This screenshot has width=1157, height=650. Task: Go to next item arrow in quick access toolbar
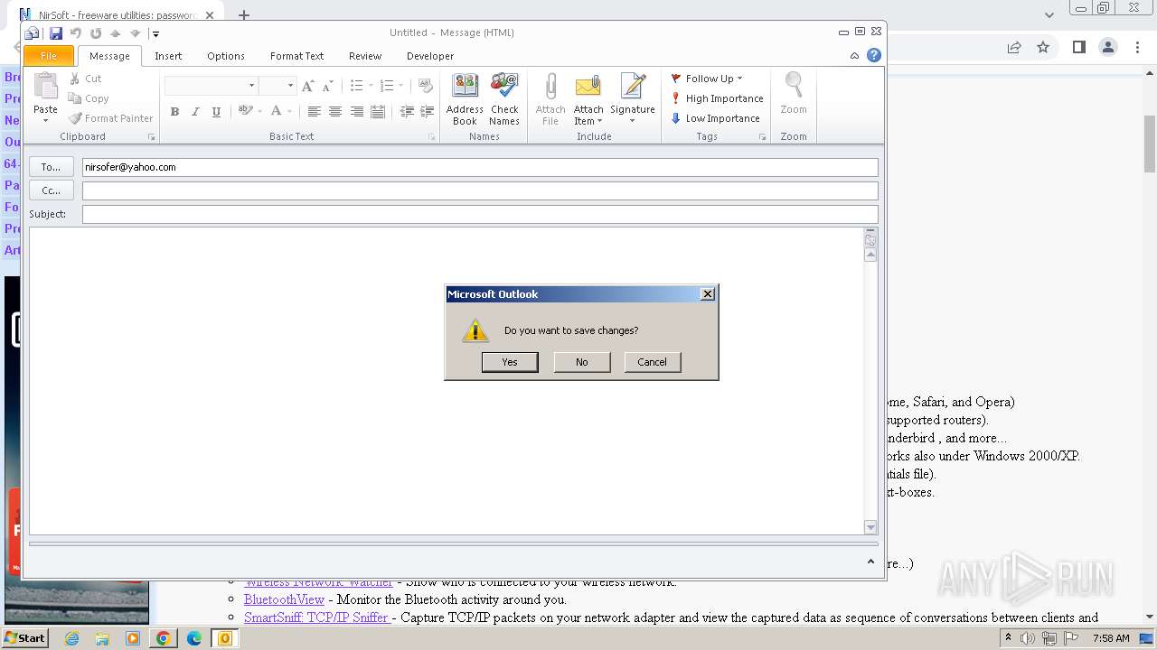click(x=136, y=33)
